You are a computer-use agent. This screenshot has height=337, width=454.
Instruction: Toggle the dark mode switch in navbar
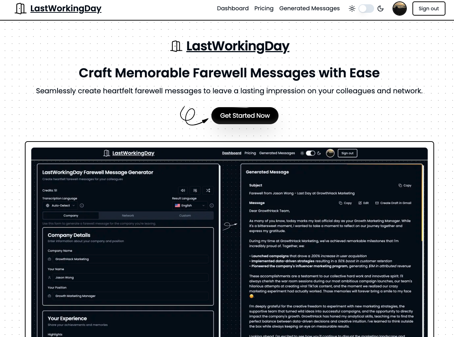366,9
